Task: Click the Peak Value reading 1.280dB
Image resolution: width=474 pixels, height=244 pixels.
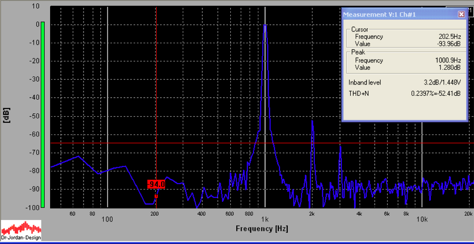Action: click(450, 68)
